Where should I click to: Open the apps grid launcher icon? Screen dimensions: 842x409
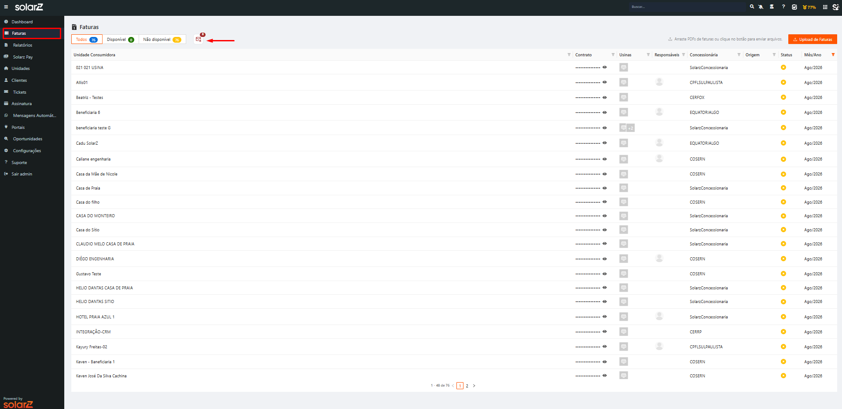click(x=825, y=7)
